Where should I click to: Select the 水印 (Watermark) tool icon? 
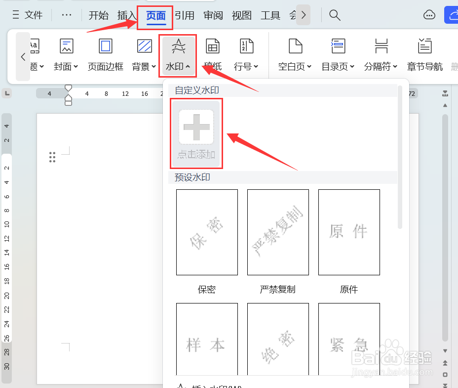(x=177, y=47)
